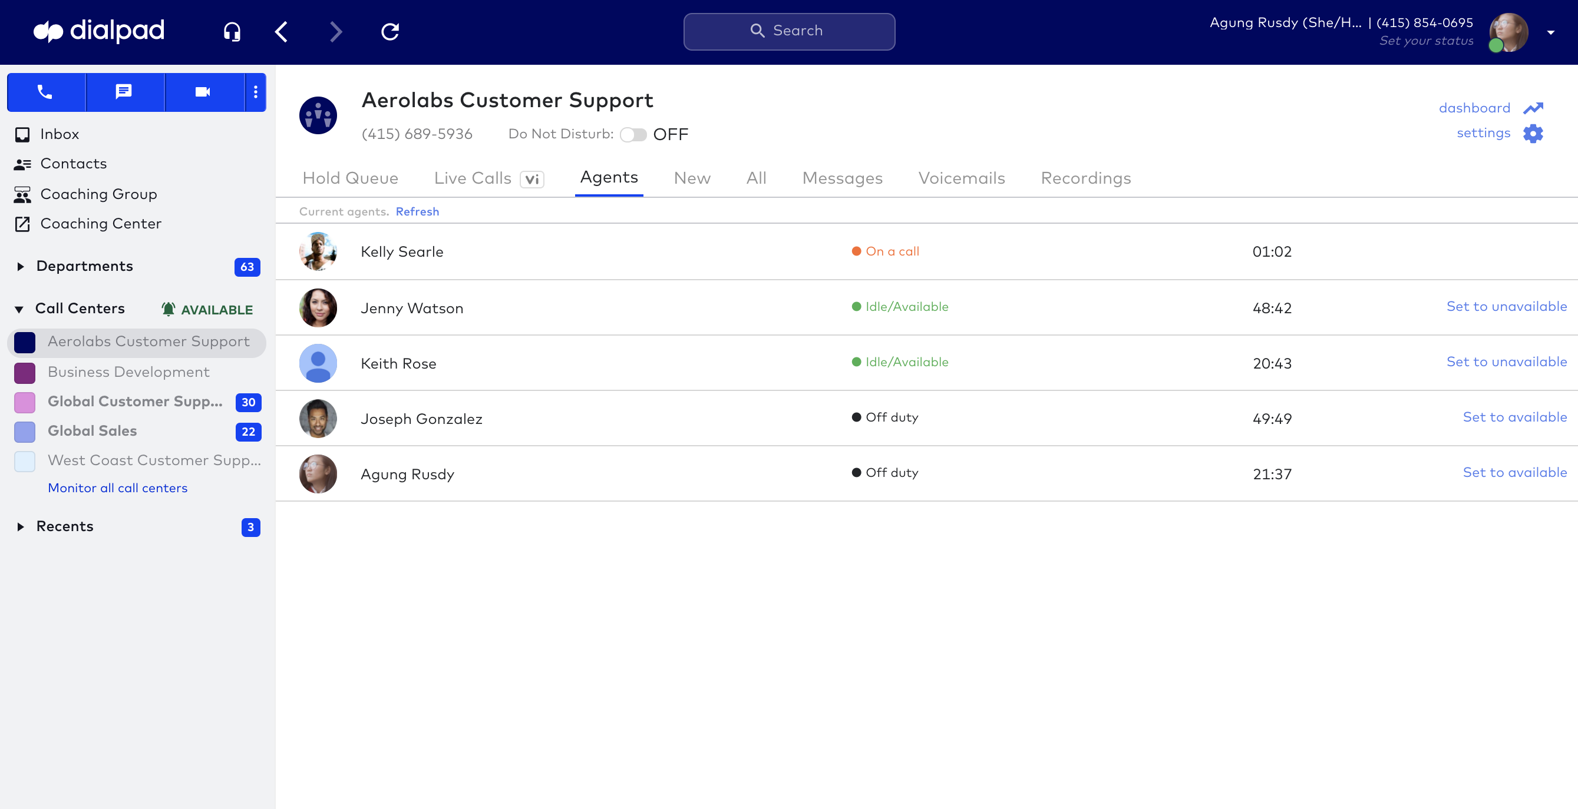Image resolution: width=1578 pixels, height=809 pixels.
Task: Click Set your status
Action: coord(1426,41)
